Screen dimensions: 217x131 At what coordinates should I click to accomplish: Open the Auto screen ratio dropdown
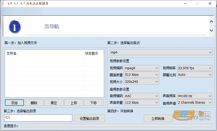195,75
